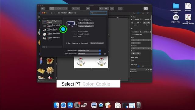Click the inspector vertical scrollbar
Image resolution: width=195 pixels, height=110 pixels.
(151, 32)
